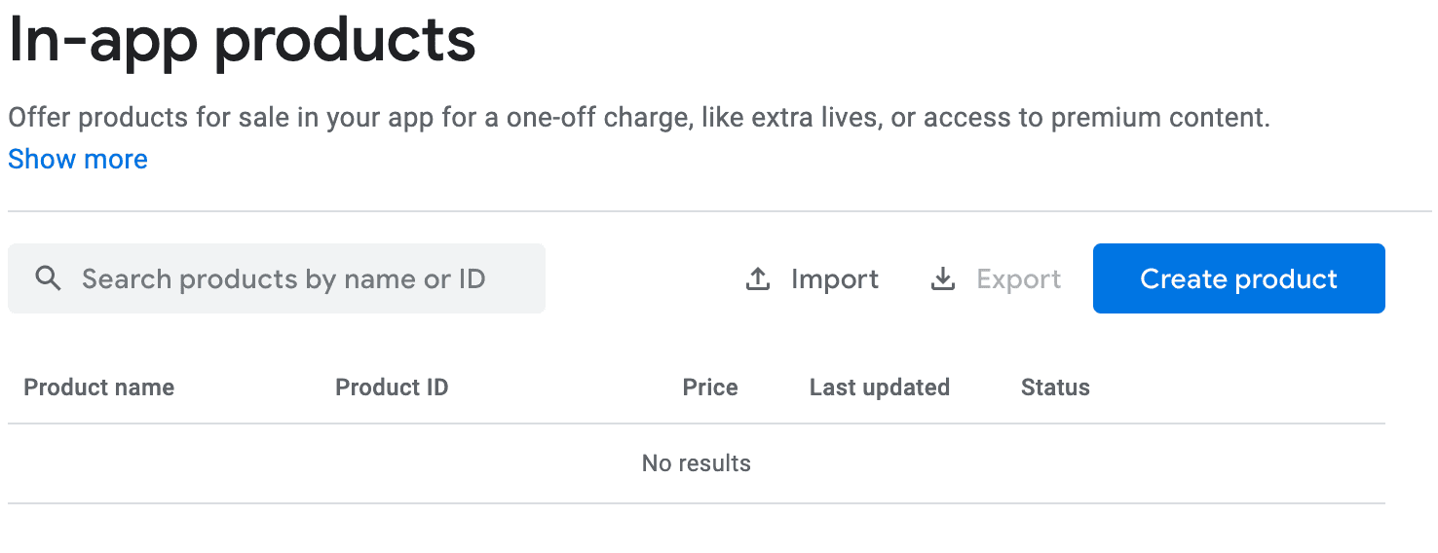Click the table bottom border under No results
The width and height of the screenshot is (1438, 553).
click(x=696, y=503)
